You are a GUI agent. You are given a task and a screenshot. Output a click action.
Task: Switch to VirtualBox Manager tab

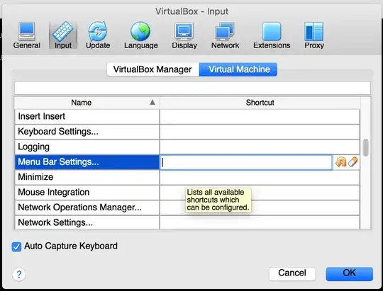click(x=153, y=69)
